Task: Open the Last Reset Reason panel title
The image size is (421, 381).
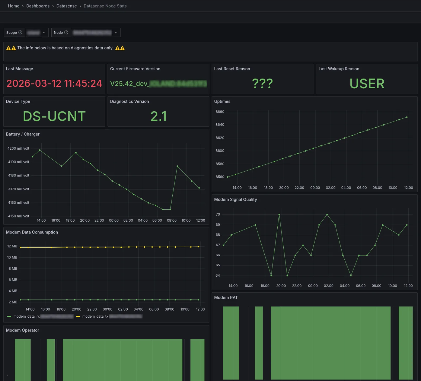Action: click(x=232, y=69)
